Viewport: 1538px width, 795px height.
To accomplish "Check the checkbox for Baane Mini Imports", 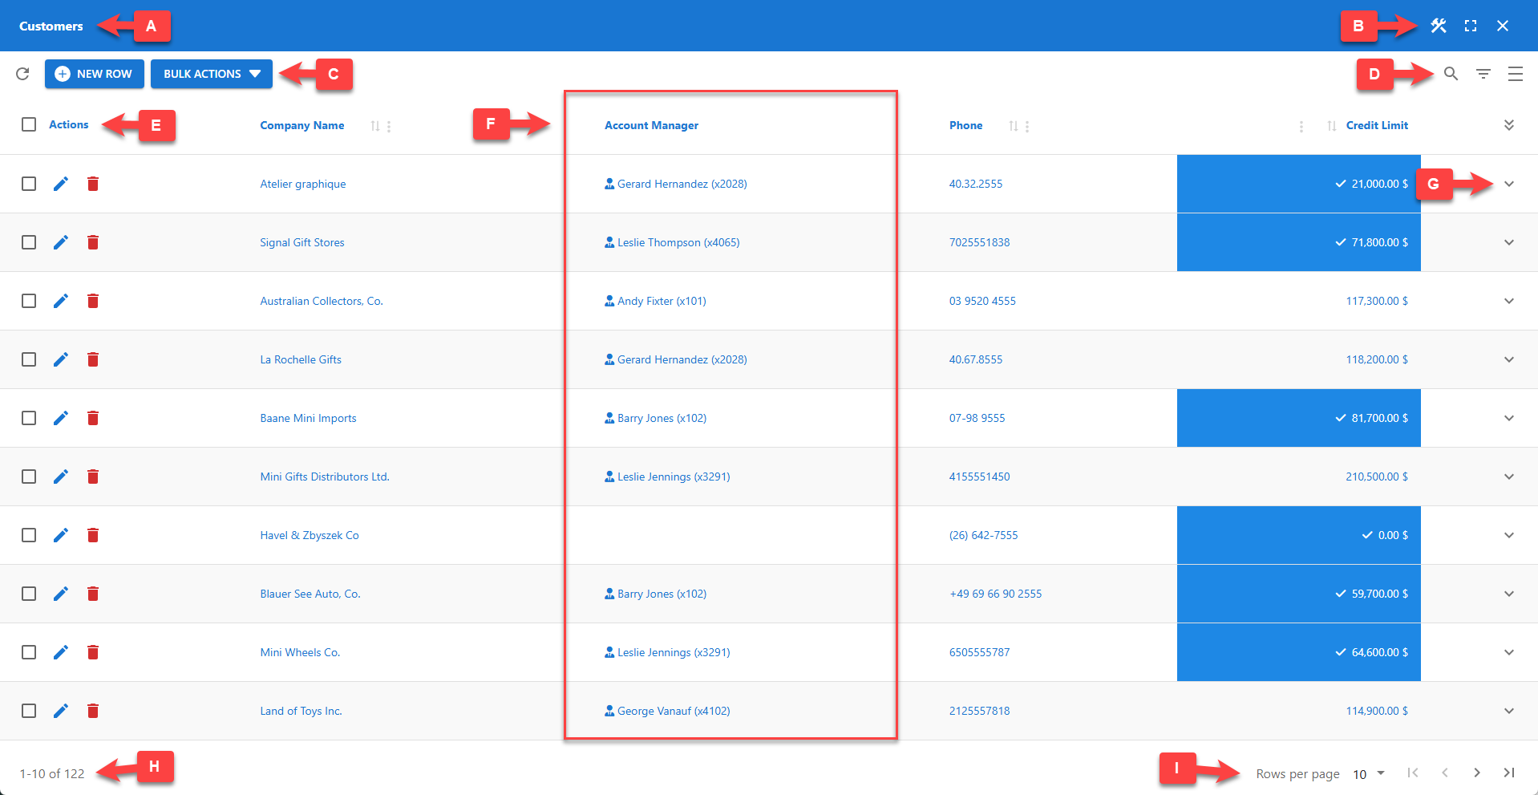I will (x=29, y=418).
